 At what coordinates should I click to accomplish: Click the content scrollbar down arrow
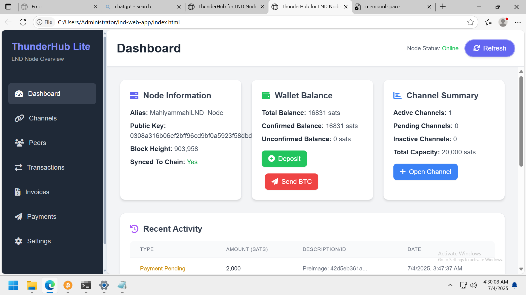tap(521, 269)
